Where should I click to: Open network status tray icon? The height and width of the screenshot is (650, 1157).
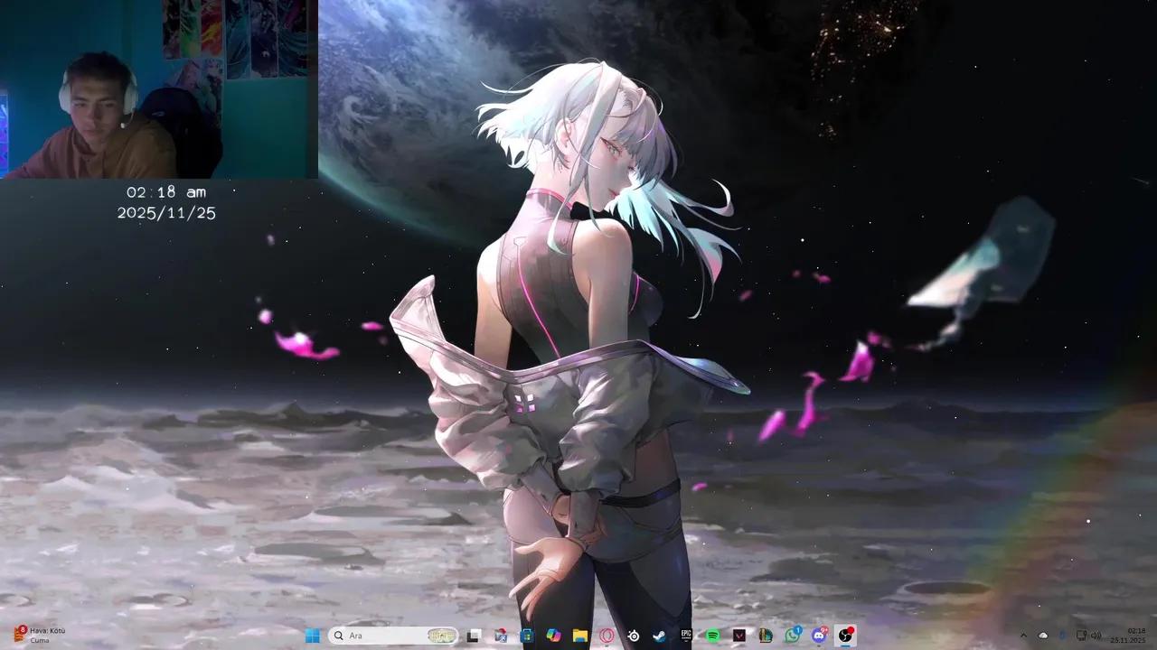click(x=1081, y=636)
